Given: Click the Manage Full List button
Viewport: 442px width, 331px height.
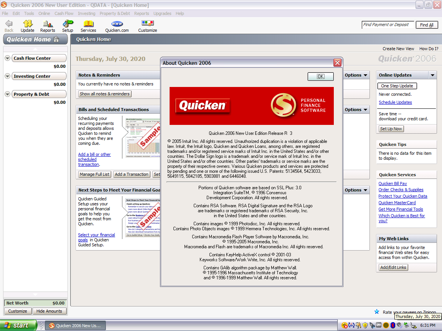Looking at the screenshot, I should pos(94,175).
